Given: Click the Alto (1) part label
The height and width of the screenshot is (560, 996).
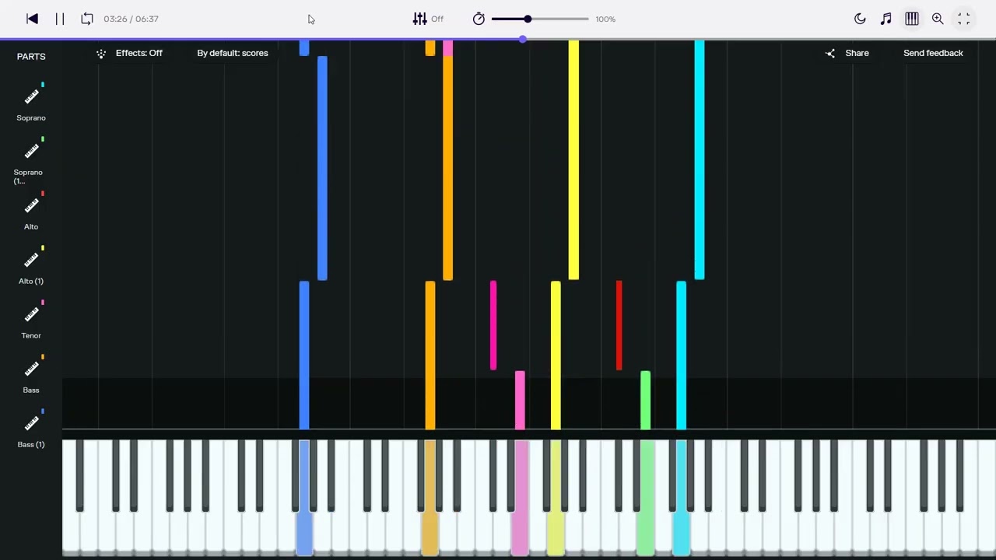Looking at the screenshot, I should (x=31, y=281).
